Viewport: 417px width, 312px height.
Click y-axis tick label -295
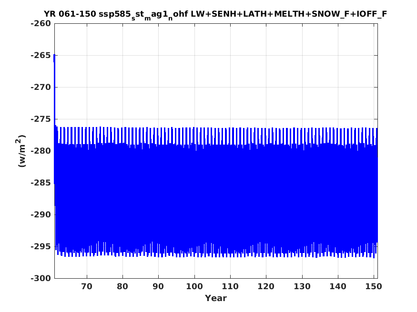tap(41, 246)
